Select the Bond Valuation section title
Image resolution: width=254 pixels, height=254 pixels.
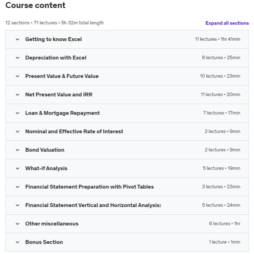click(45, 150)
